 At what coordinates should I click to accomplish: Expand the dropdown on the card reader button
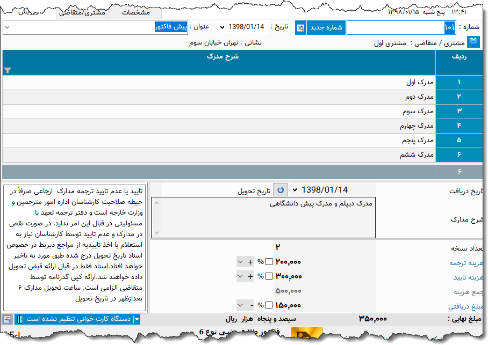tap(137, 319)
